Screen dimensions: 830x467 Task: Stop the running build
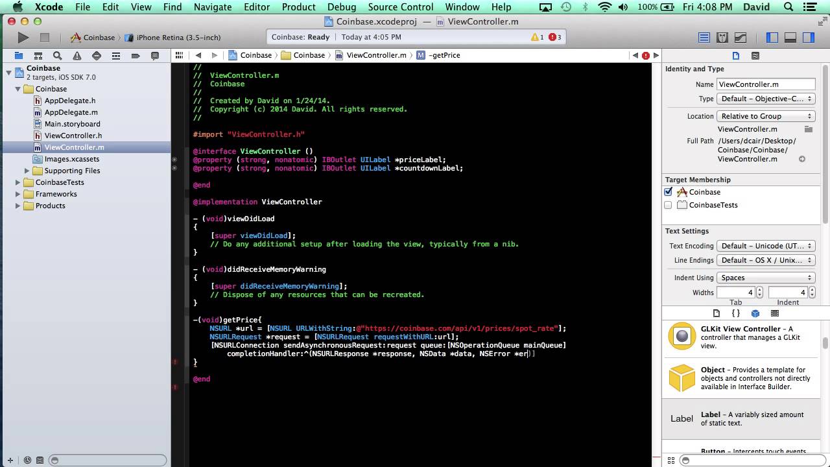point(45,38)
